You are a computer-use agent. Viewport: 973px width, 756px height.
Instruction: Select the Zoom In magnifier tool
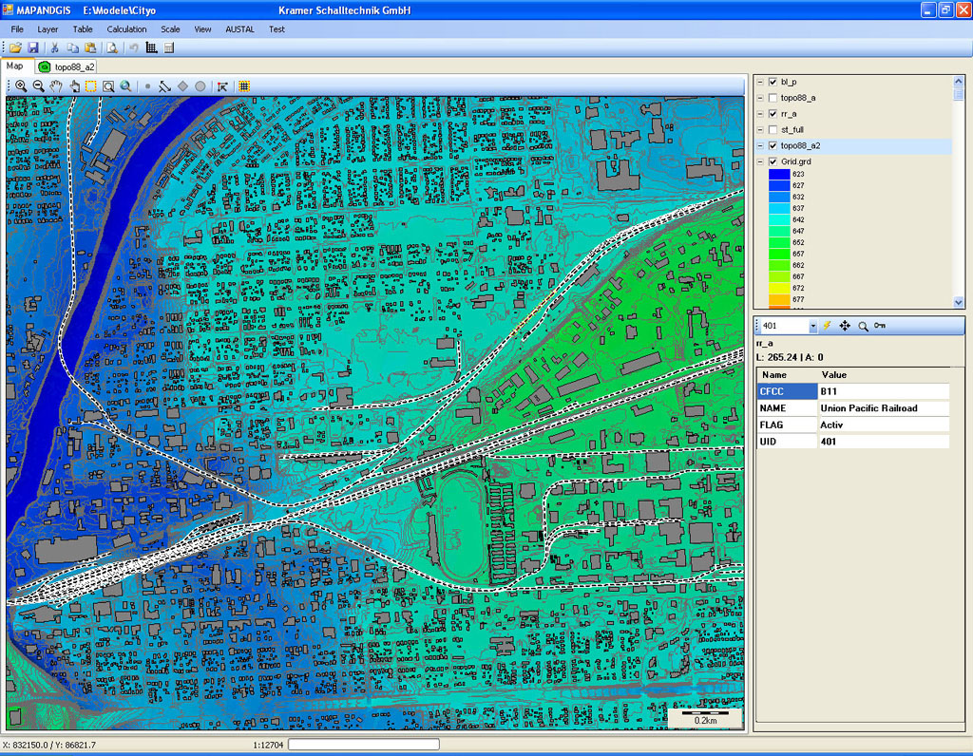[x=21, y=86]
